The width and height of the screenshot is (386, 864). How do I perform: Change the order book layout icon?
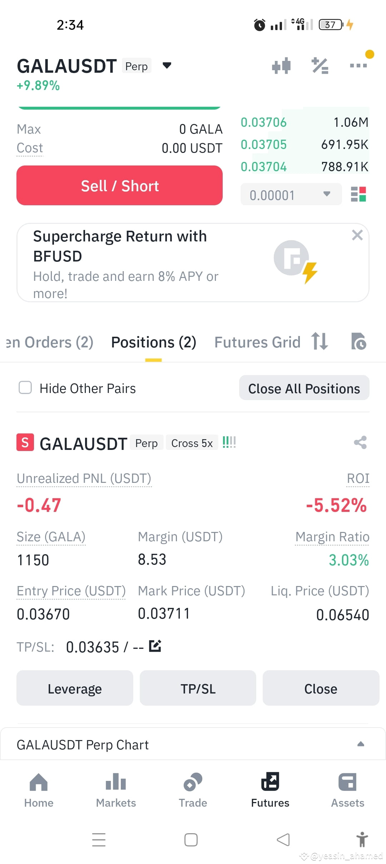tap(358, 194)
